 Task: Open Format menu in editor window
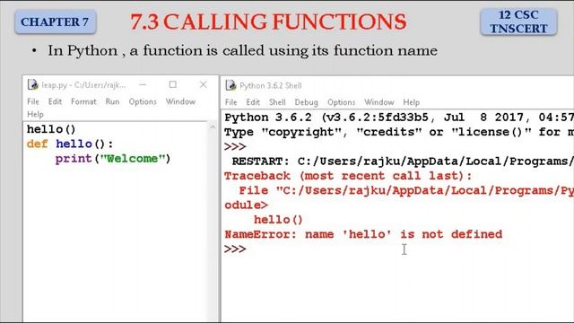pos(83,101)
